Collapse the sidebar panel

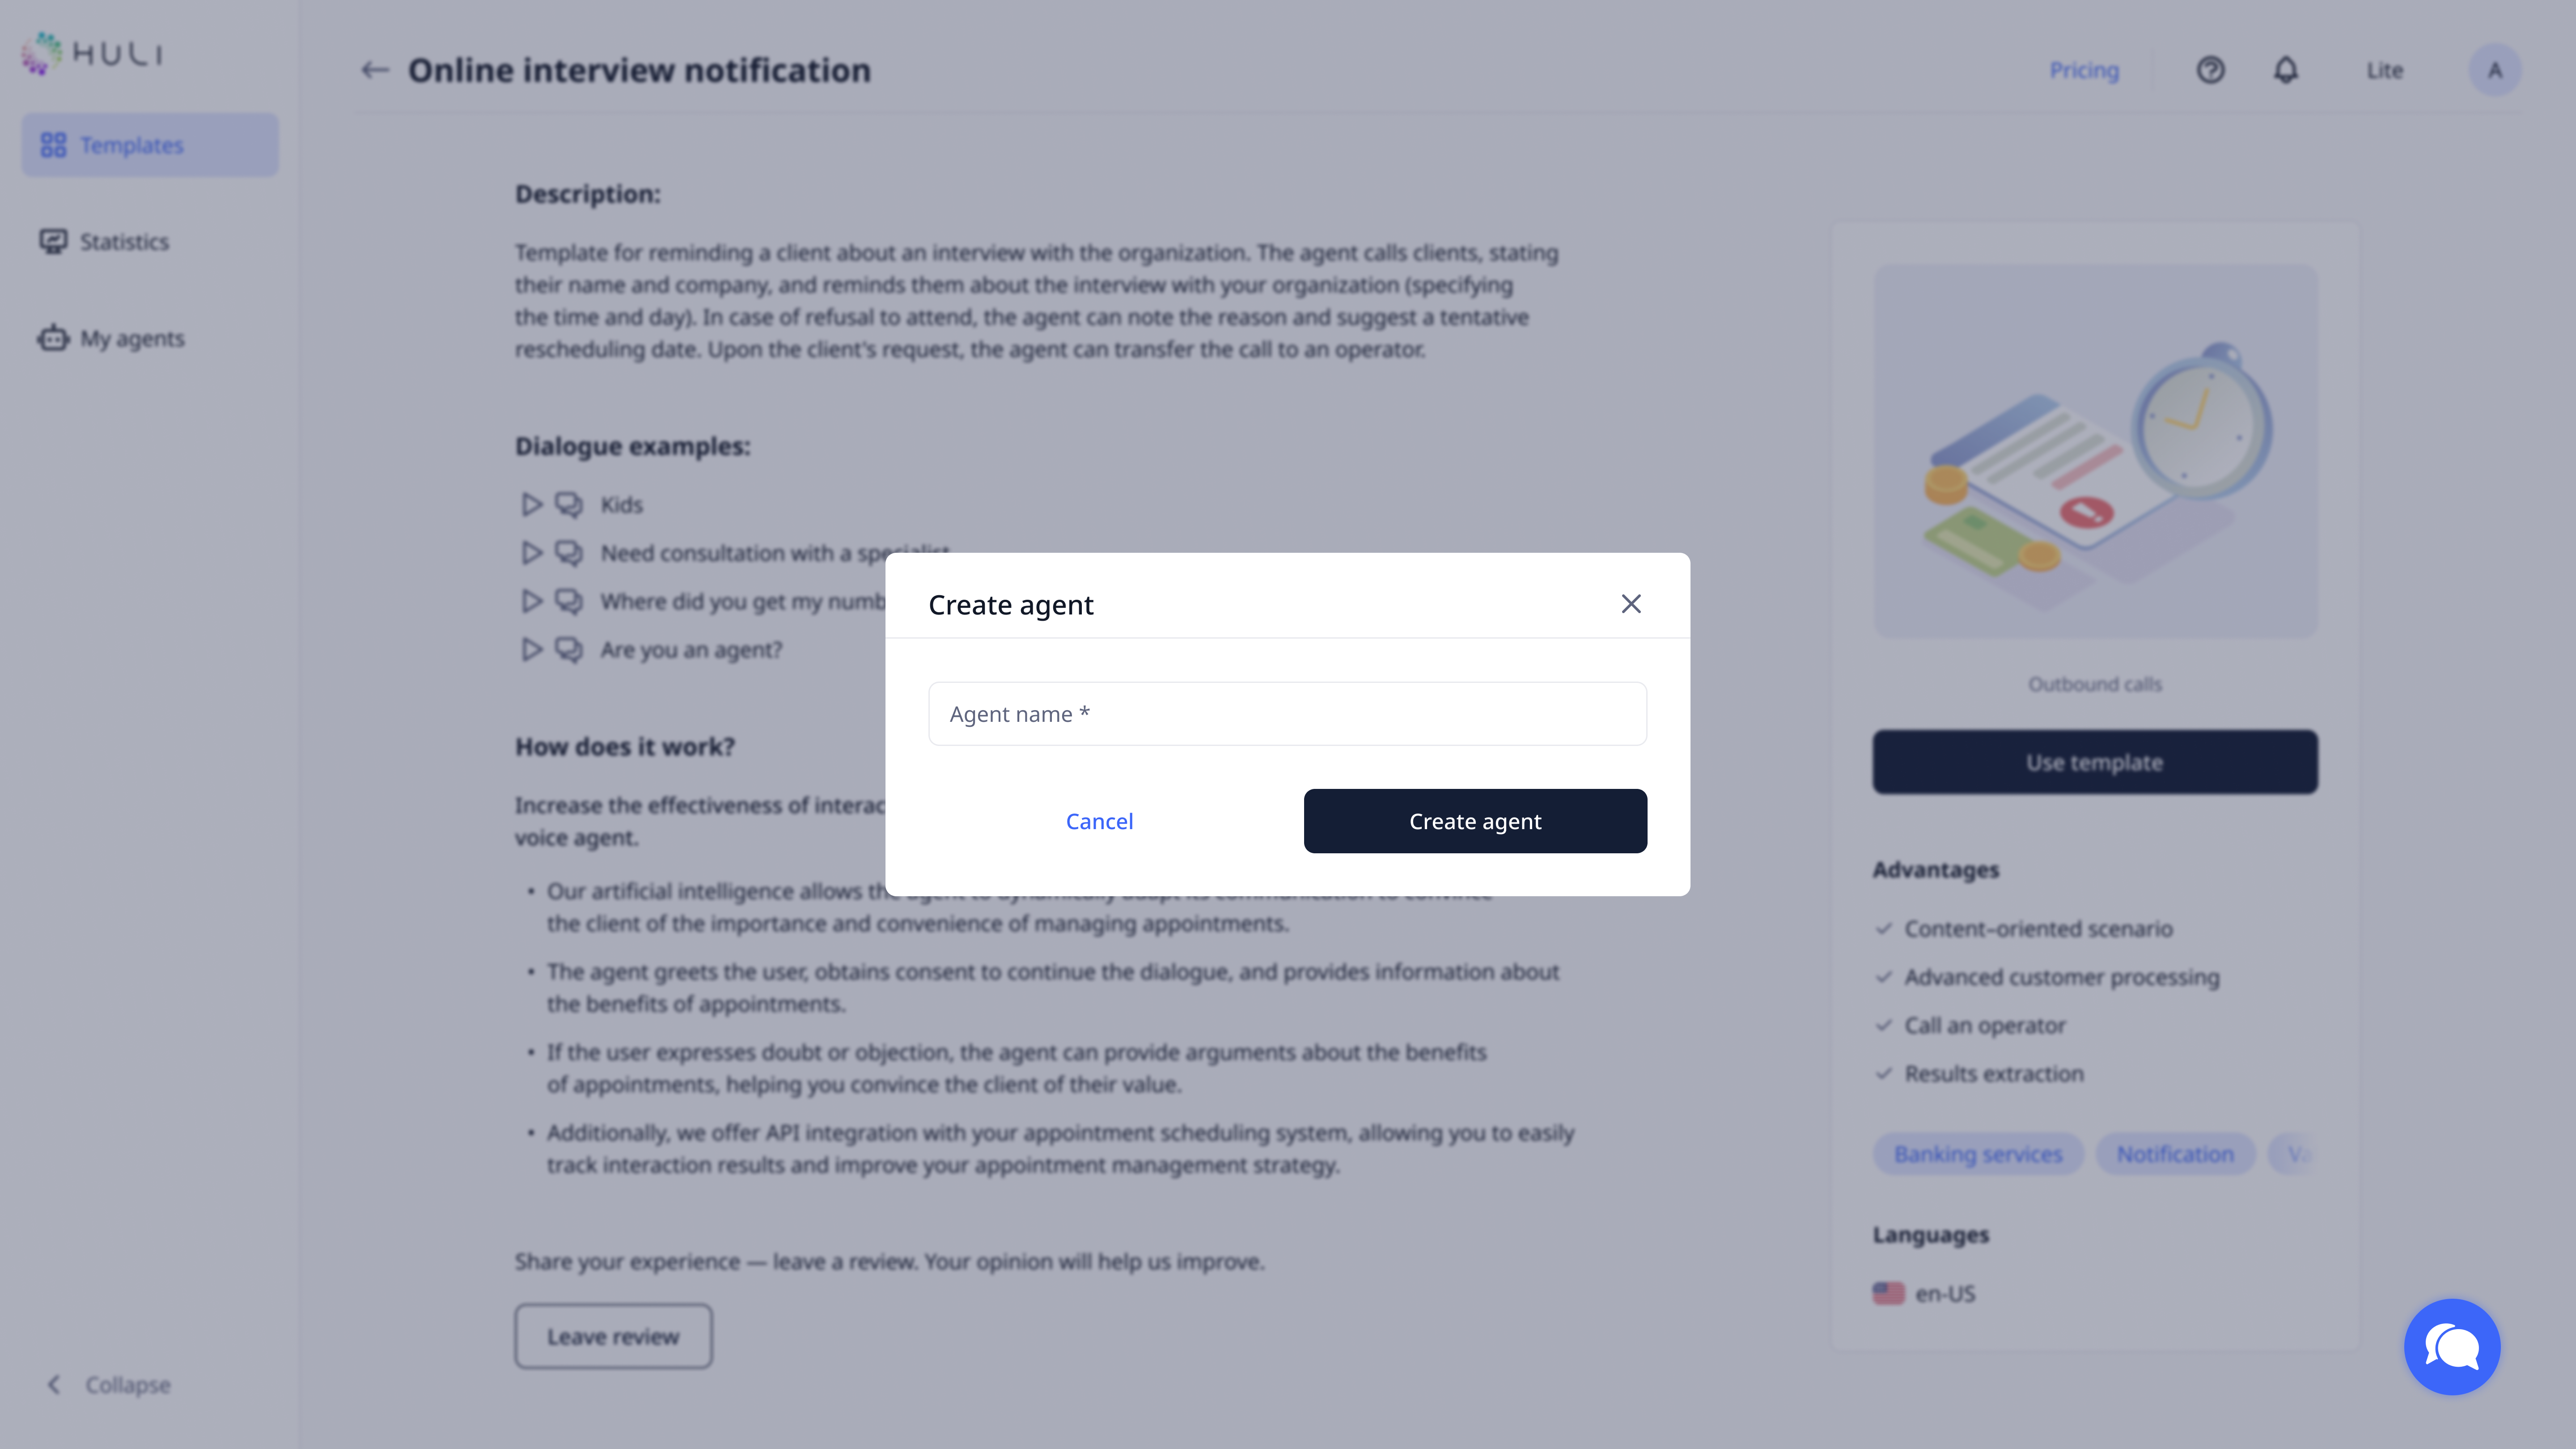coord(110,1385)
